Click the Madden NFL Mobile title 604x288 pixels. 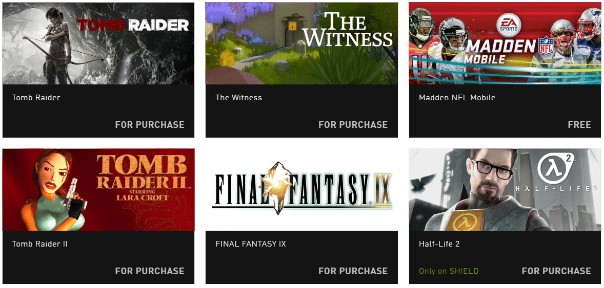(457, 98)
